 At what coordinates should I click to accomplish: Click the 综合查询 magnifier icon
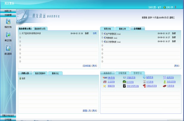8,48
